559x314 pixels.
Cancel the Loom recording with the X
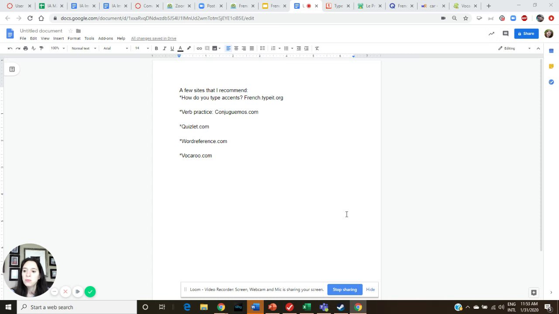(x=66, y=292)
